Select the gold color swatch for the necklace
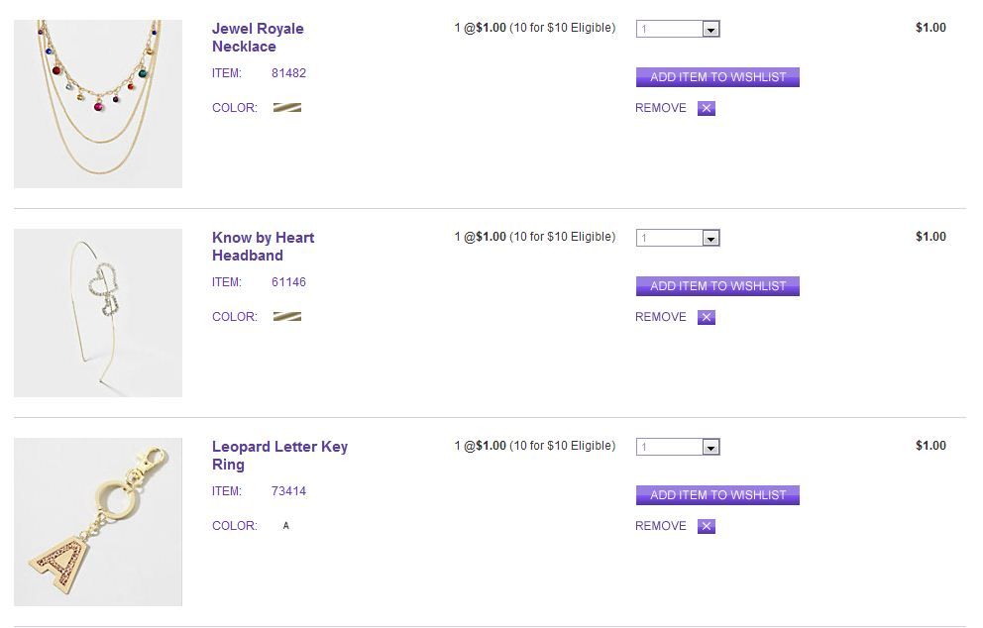 click(x=286, y=108)
